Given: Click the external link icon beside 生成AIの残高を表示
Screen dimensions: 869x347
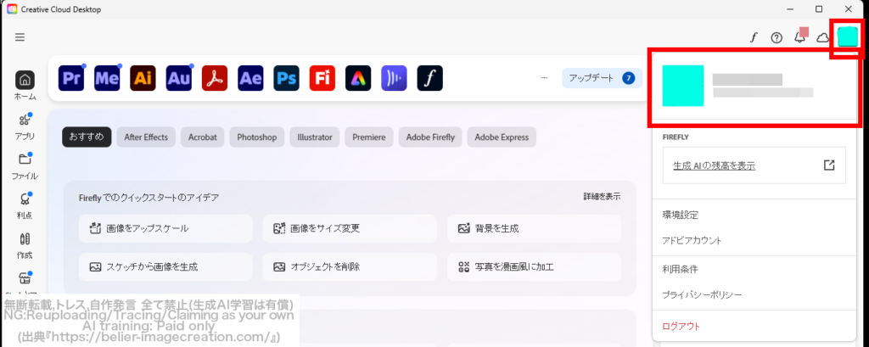Looking at the screenshot, I should pos(829,165).
